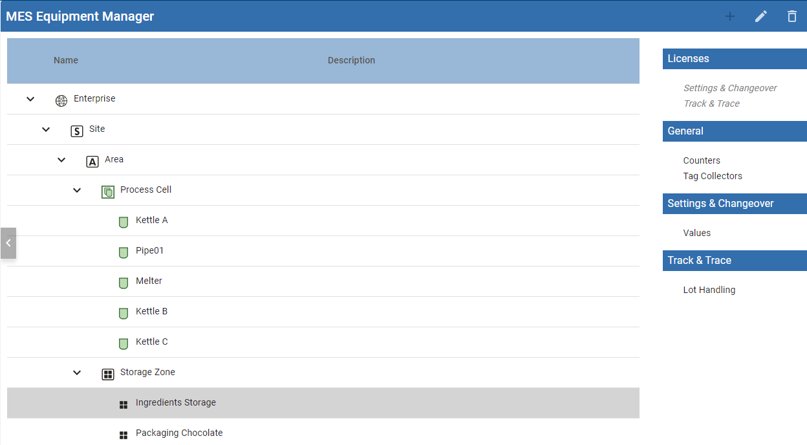Open the Tag Collectors link
The width and height of the screenshot is (807, 445).
(x=713, y=176)
